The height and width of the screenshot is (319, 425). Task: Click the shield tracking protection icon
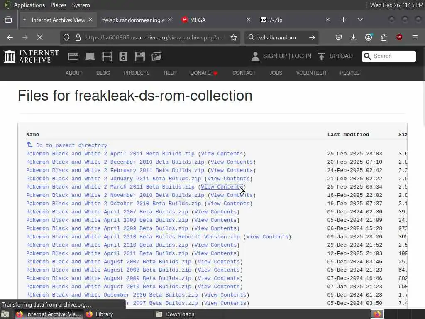click(66, 37)
